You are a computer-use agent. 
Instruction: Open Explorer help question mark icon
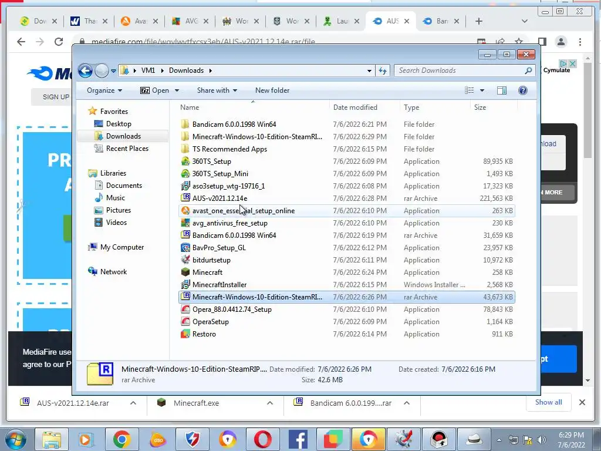(522, 90)
